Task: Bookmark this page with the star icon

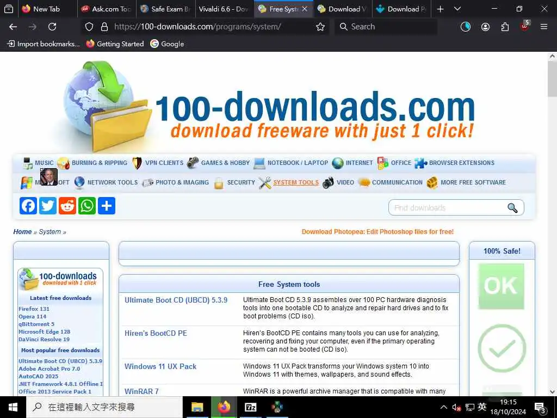Action: coord(320,27)
